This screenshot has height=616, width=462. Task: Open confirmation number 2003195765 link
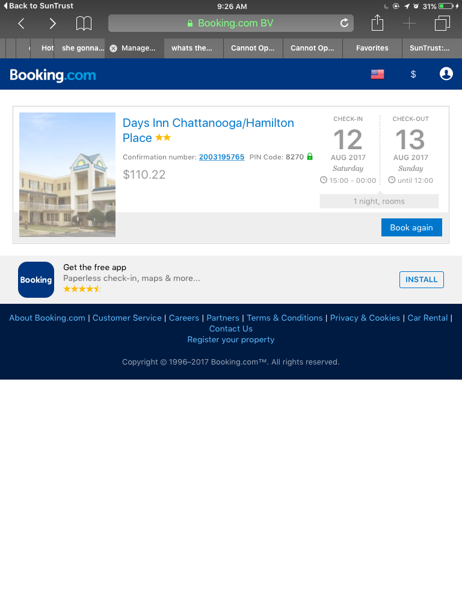click(221, 157)
